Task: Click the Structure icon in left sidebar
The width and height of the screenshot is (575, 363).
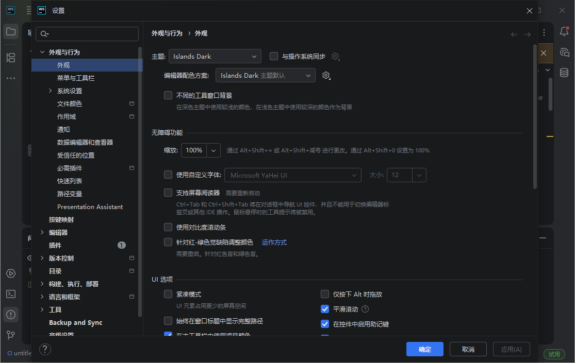Action: 11,58
